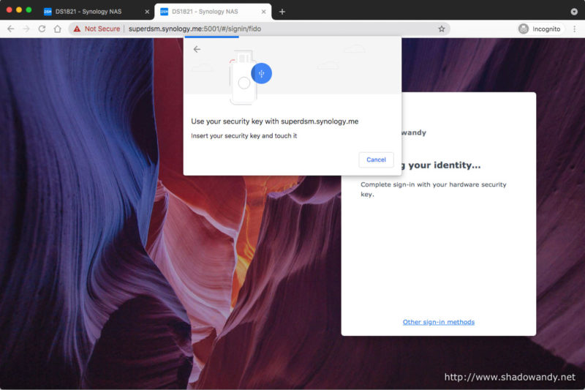Click the USB security key icon
The image size is (585, 390).
tap(261, 73)
